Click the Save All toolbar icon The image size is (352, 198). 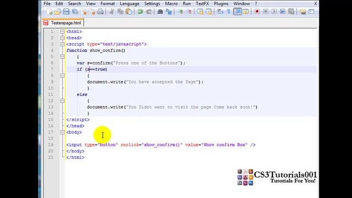(x=75, y=12)
